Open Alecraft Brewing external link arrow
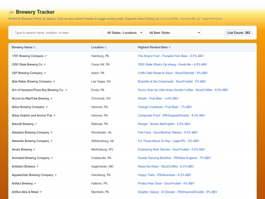265x199 pixels. pos(36,124)
